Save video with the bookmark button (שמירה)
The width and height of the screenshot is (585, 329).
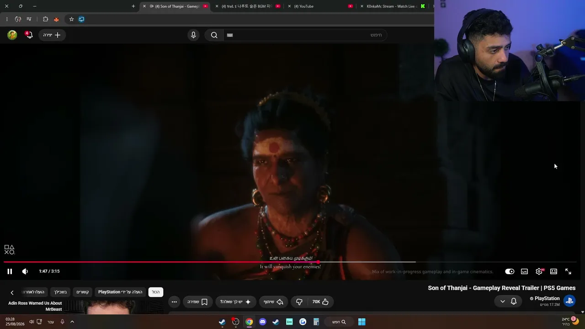point(197,302)
